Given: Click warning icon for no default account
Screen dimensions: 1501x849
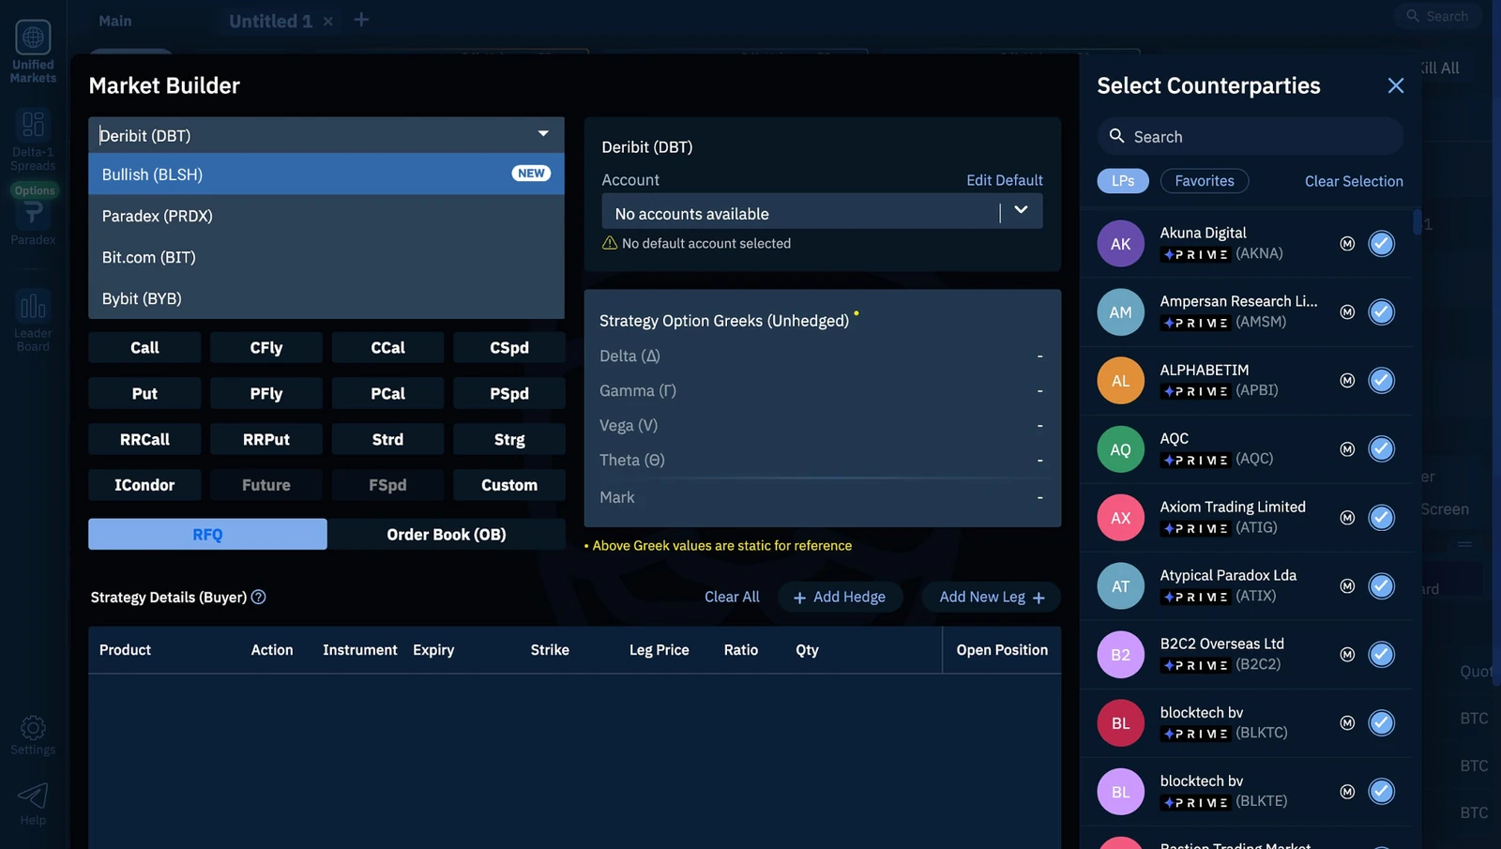Looking at the screenshot, I should 610,243.
